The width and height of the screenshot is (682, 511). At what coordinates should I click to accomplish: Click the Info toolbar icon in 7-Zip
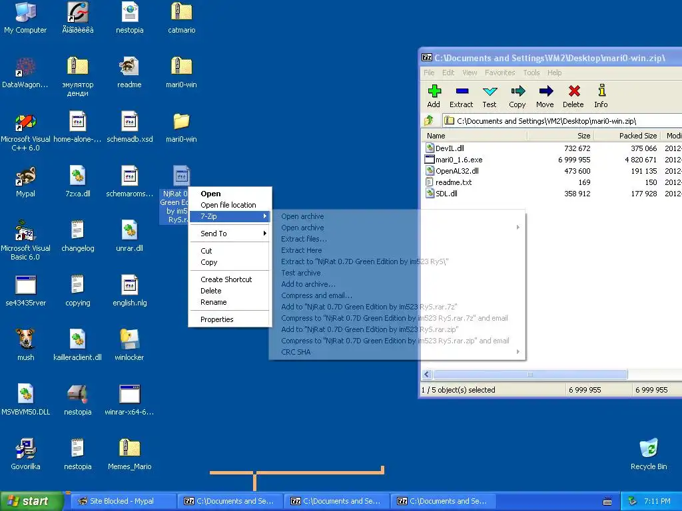[x=601, y=96]
